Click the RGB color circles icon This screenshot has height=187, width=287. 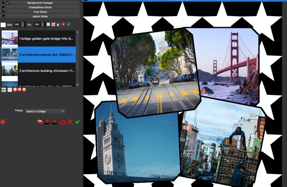tap(59, 24)
